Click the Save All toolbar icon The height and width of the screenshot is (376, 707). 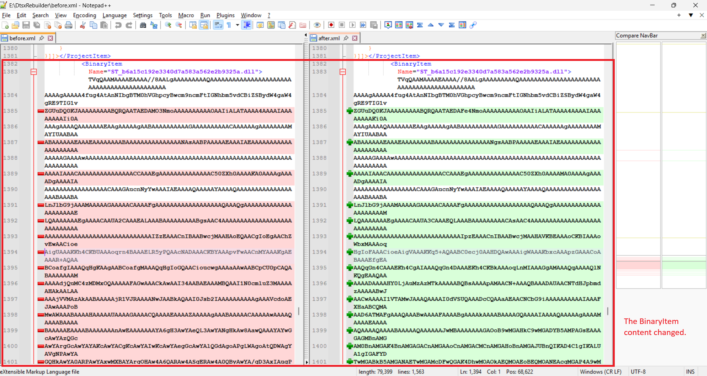[37, 25]
